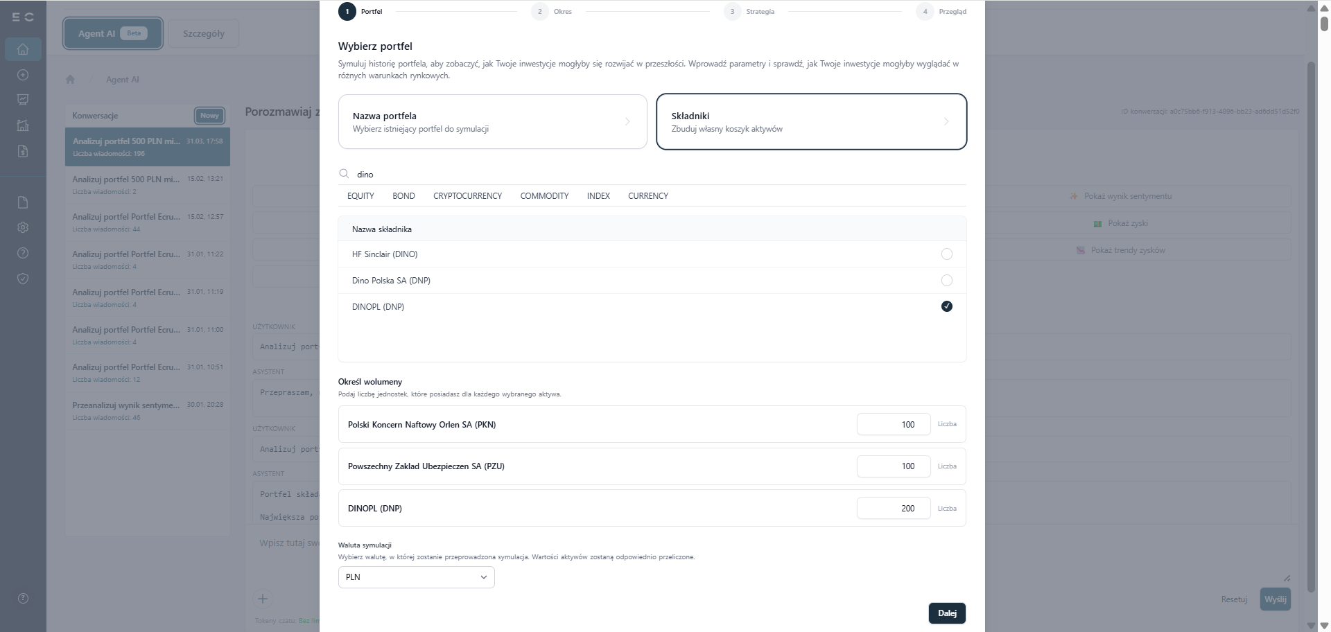Deselect the checked DINOPL (DNP) component
Image resolution: width=1331 pixels, height=632 pixels.
pyautogui.click(x=947, y=306)
